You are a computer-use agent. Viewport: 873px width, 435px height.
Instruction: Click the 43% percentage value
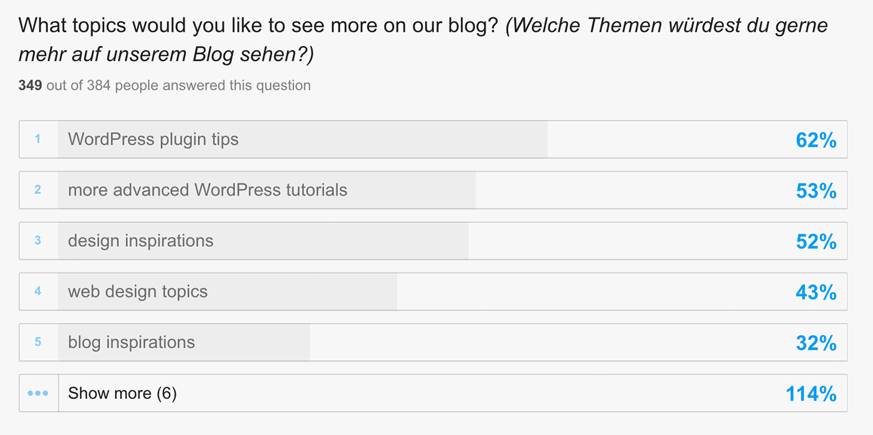coord(816,292)
